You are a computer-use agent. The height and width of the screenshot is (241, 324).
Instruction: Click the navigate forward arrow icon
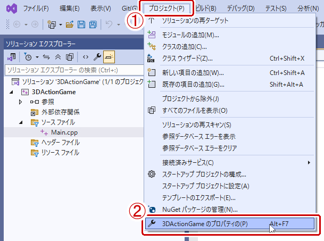35,24
